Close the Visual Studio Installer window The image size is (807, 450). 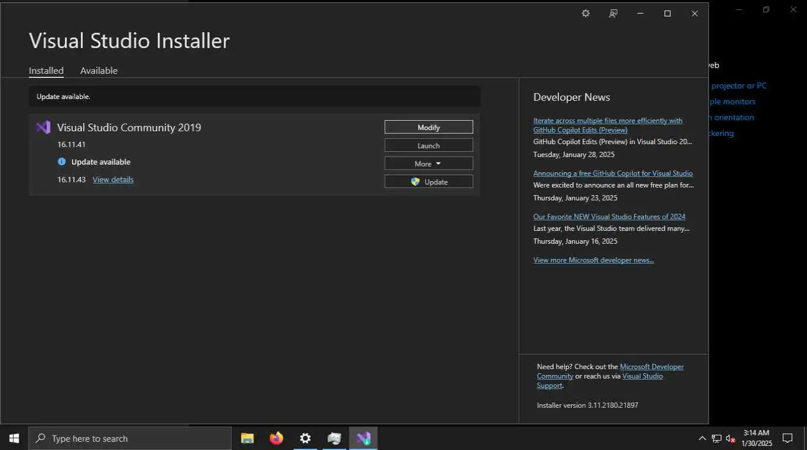[x=694, y=13]
